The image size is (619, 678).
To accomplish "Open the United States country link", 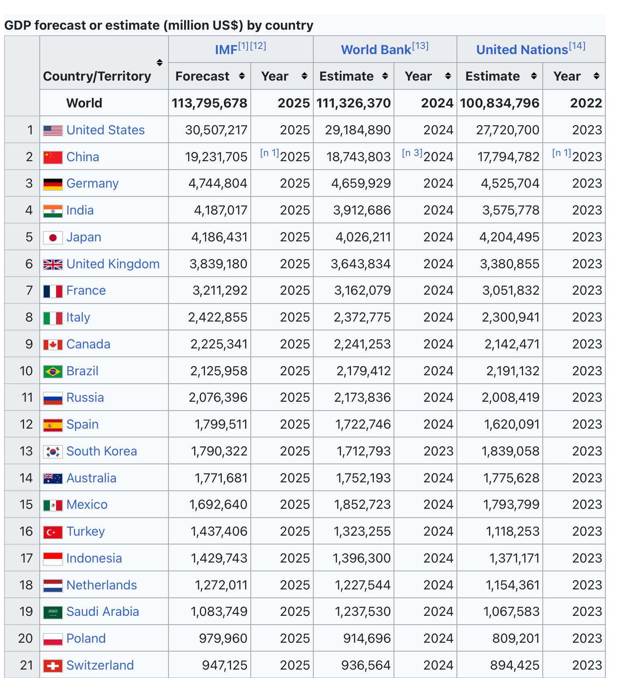I will tap(106, 130).
